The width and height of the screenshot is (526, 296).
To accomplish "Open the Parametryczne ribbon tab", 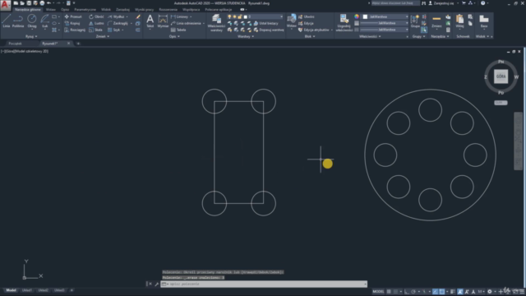I will click(x=85, y=10).
